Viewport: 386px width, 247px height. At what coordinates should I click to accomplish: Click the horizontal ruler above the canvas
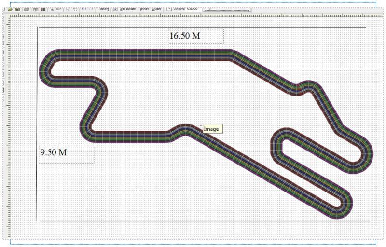[193, 15]
